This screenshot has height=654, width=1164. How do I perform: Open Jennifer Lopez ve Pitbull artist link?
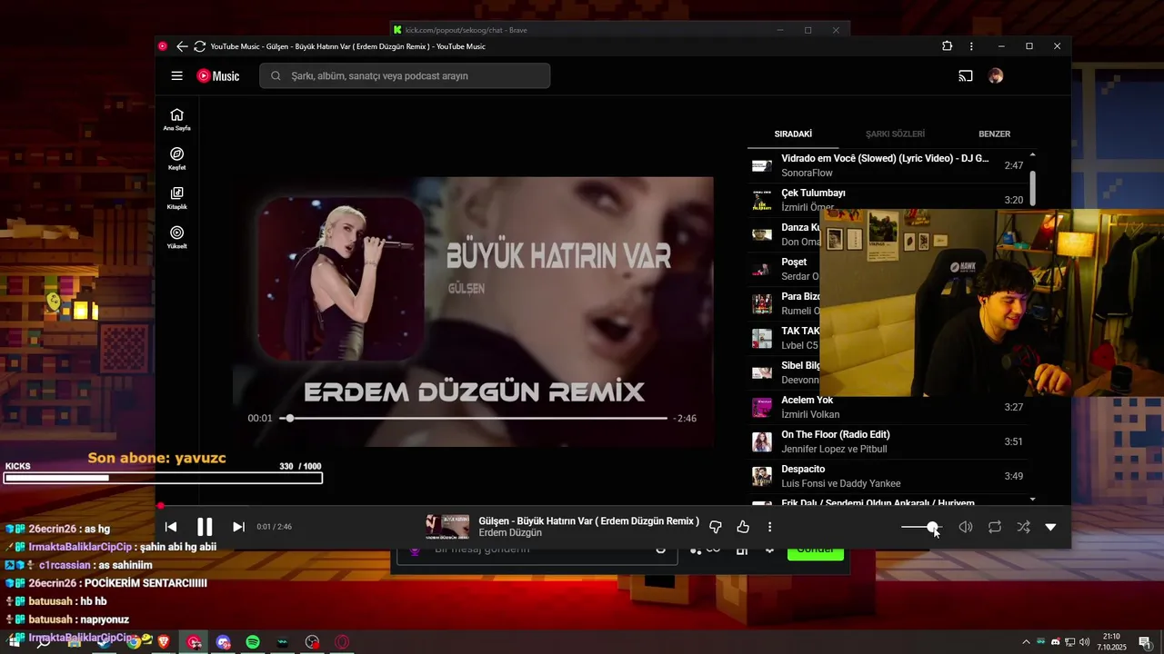834,449
